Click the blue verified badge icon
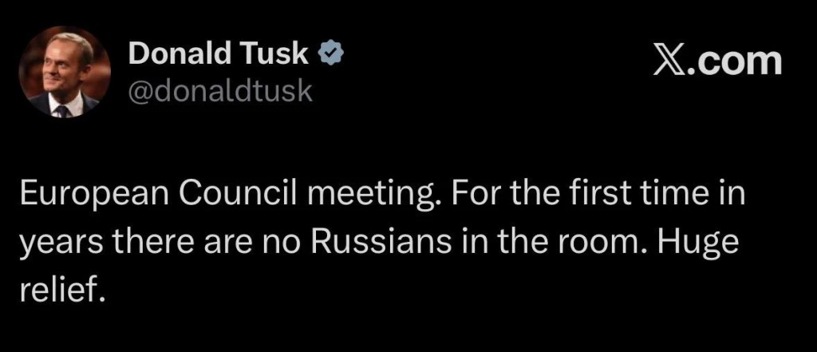The image size is (817, 352). click(x=331, y=53)
